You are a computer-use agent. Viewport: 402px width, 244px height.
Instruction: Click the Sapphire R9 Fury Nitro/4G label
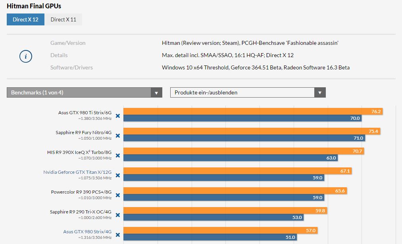[x=84, y=132]
